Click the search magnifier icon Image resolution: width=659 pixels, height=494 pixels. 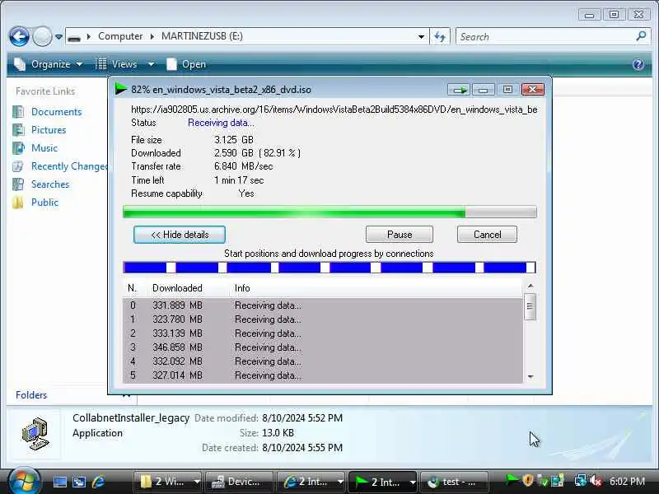click(642, 36)
